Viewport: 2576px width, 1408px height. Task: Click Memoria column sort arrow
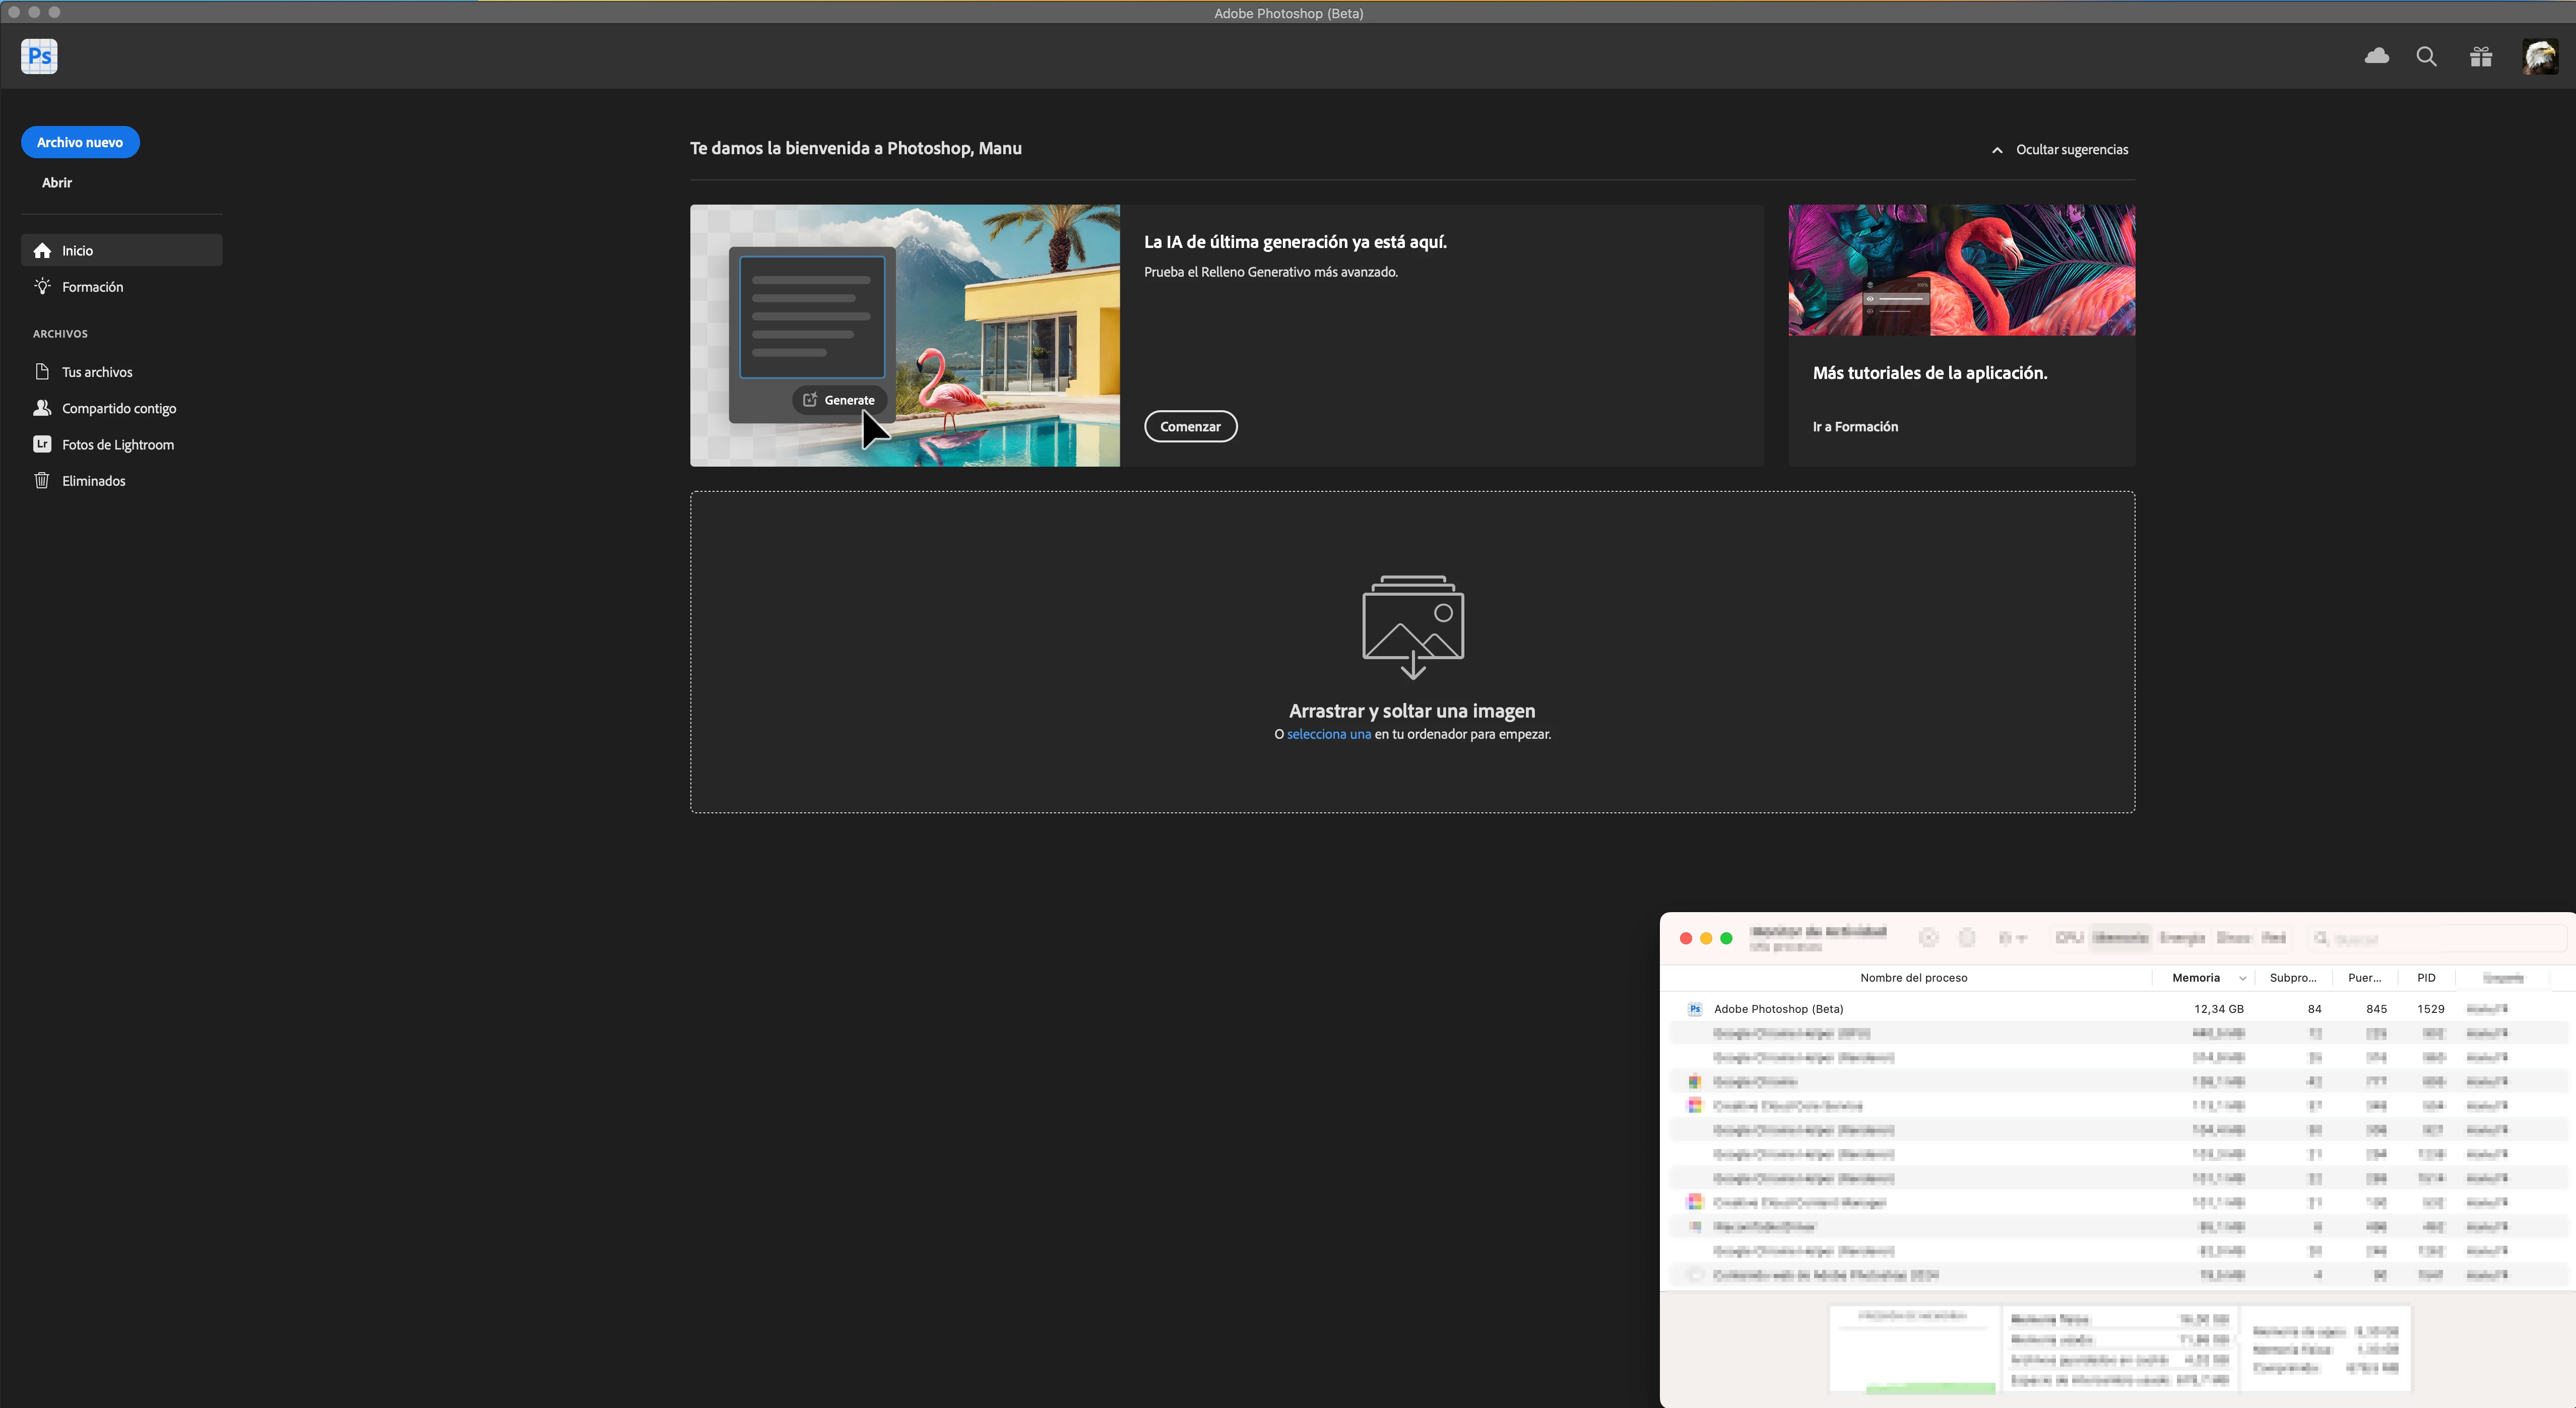tap(2242, 978)
